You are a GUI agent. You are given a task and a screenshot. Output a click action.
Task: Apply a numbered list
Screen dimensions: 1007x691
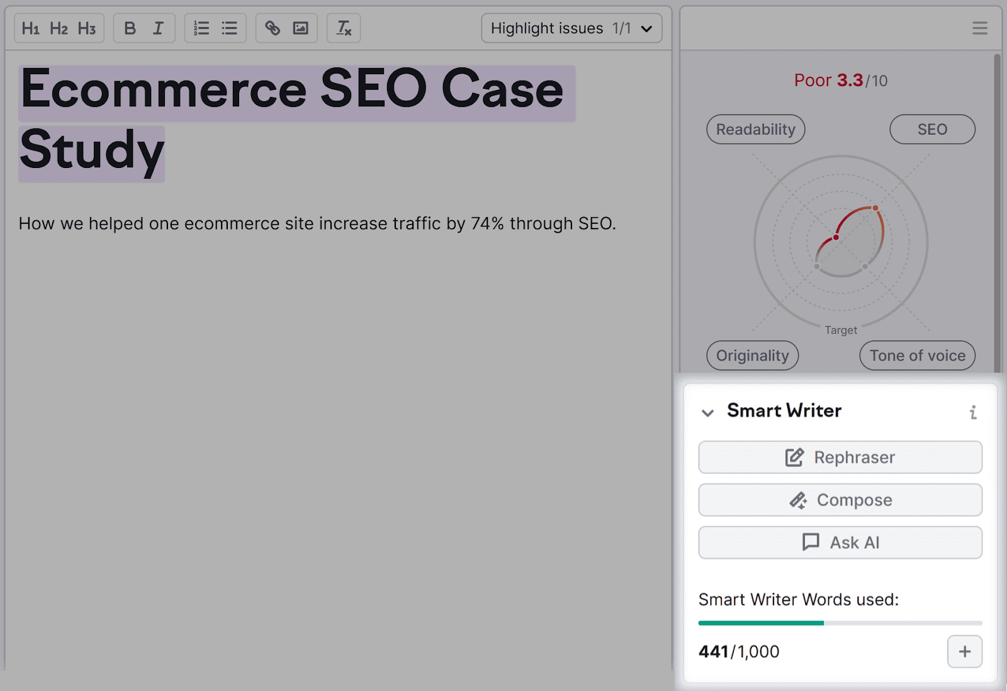click(201, 28)
